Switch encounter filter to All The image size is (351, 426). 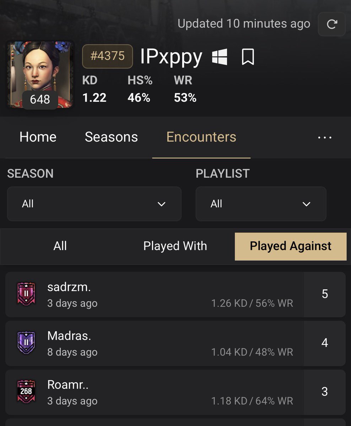pos(60,246)
